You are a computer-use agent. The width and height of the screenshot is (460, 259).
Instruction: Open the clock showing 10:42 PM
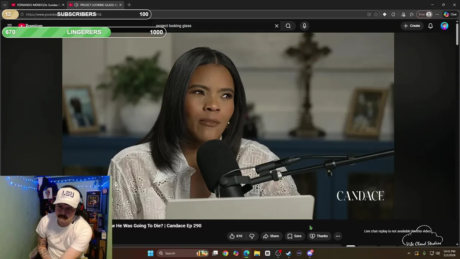pyautogui.click(x=449, y=253)
